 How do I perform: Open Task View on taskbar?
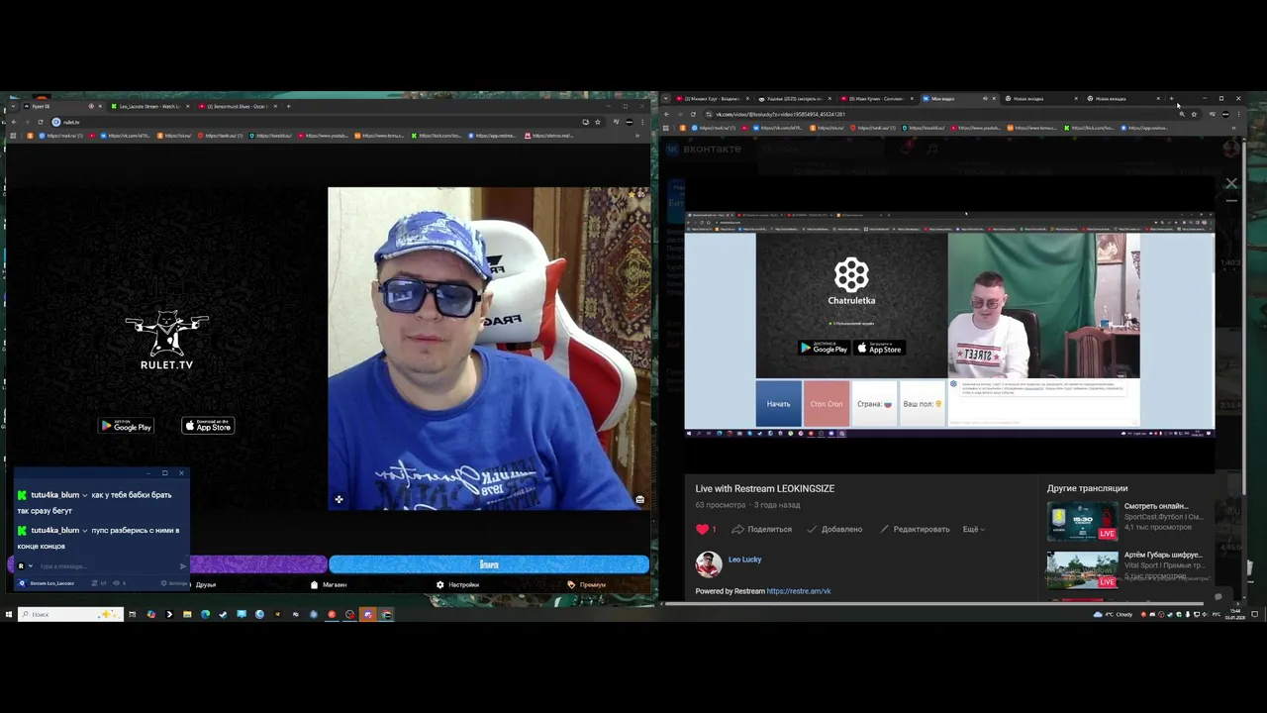coord(132,615)
